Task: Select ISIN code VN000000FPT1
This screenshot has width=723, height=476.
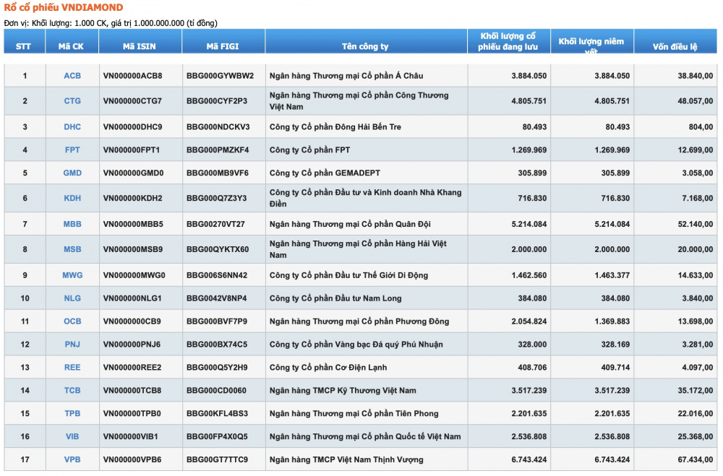Action: click(132, 150)
